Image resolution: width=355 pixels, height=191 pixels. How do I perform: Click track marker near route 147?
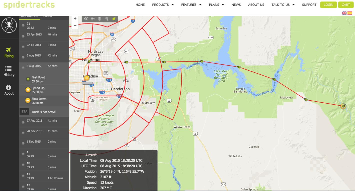click(126, 62)
